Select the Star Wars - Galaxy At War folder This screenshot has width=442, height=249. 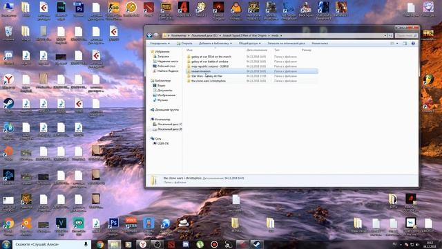[x=206, y=76]
